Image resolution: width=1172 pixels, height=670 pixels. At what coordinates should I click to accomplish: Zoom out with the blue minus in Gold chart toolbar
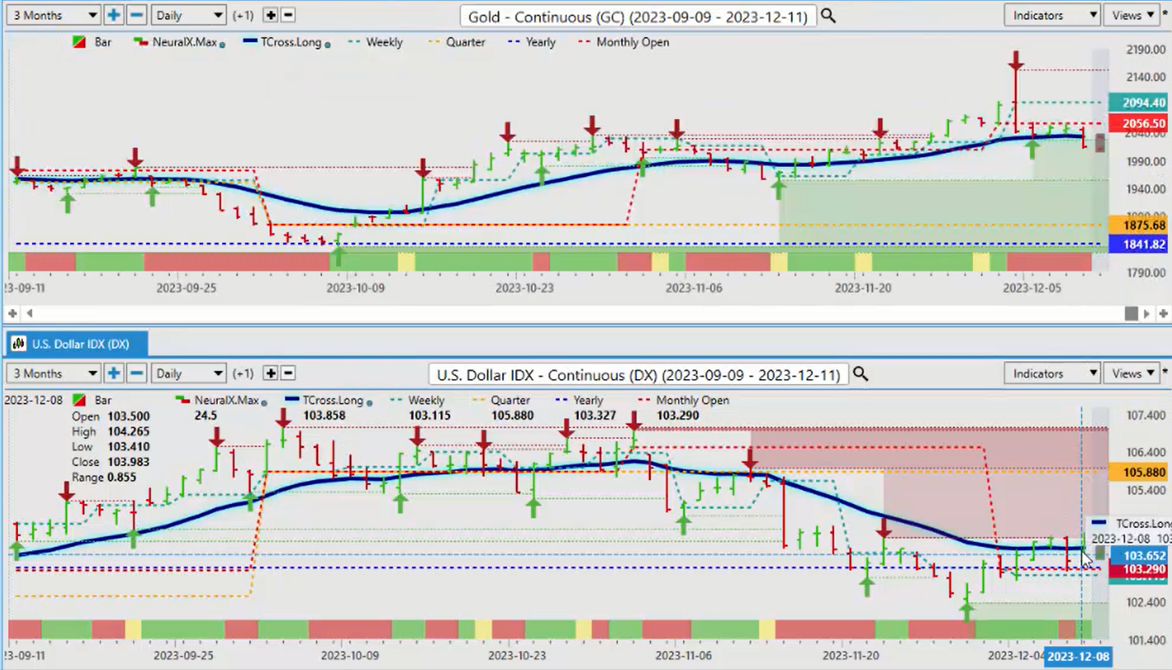pos(136,15)
